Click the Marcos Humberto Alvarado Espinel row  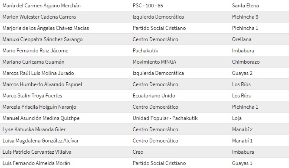coord(144,84)
